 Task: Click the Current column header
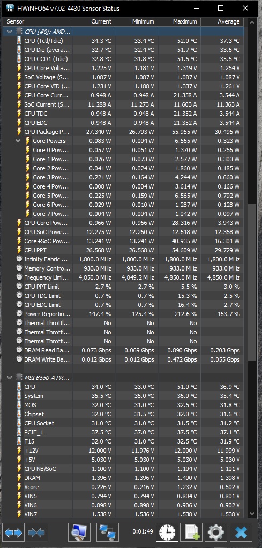pos(93,21)
